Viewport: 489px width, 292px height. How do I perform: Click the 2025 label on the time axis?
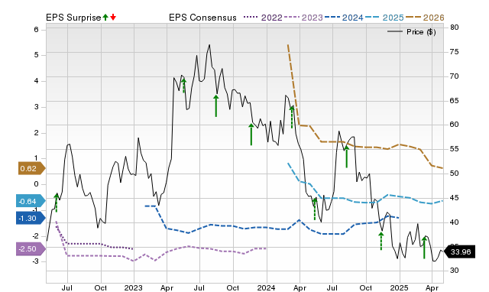tap(399, 287)
